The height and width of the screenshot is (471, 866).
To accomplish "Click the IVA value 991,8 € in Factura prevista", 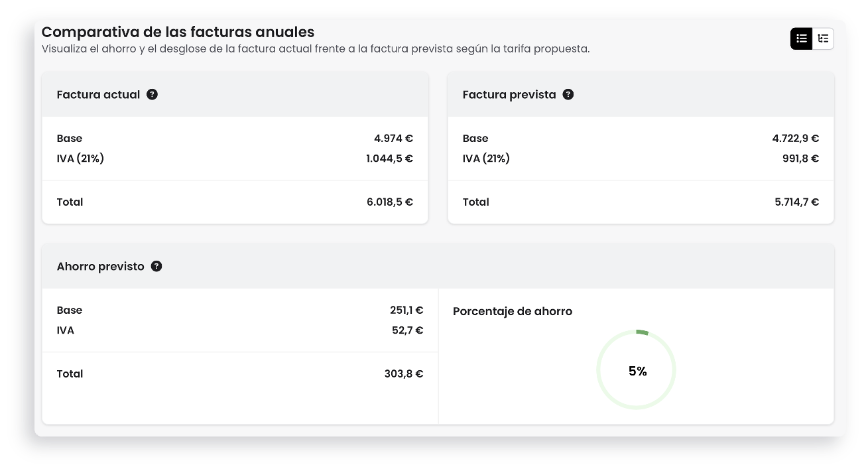I will click(x=800, y=158).
